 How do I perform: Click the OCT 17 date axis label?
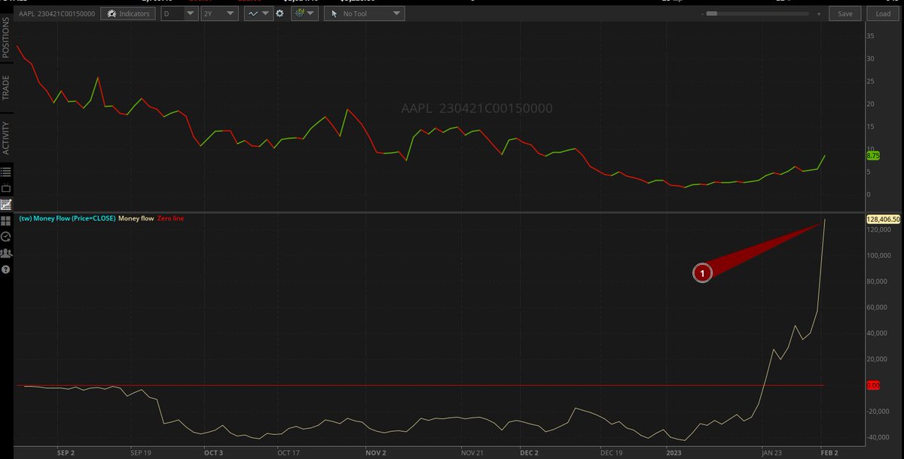(288, 453)
